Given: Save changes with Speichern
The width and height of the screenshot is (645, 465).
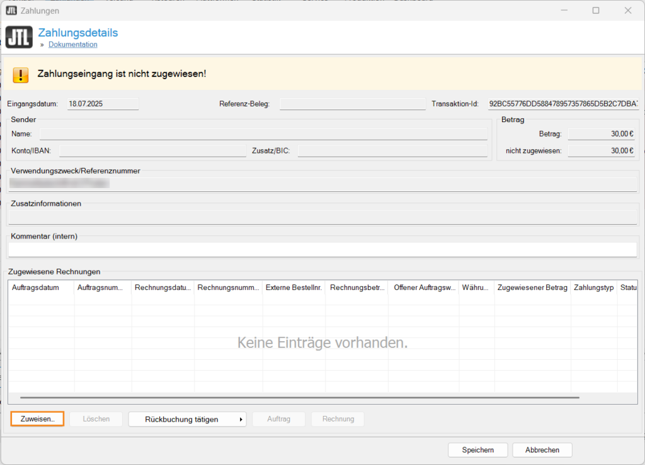Looking at the screenshot, I should (x=477, y=449).
